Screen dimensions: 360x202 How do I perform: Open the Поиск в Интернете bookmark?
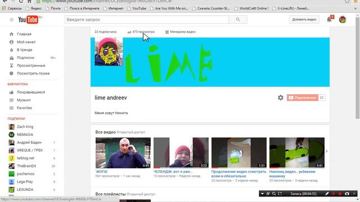(82, 8)
